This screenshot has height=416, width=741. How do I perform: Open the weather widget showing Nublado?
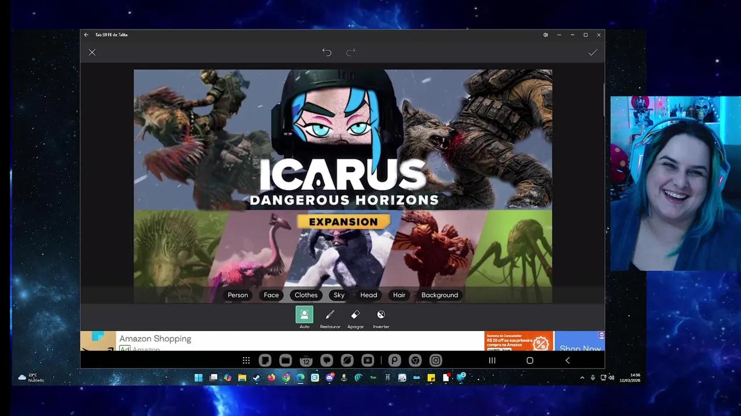point(31,377)
